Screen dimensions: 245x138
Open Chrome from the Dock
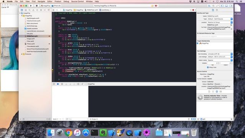(x=69, y=133)
